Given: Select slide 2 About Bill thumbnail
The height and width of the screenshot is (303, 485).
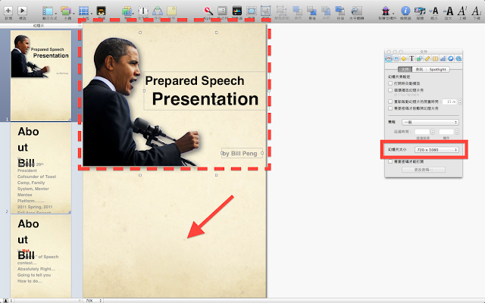Looking at the screenshot, I should (41, 168).
